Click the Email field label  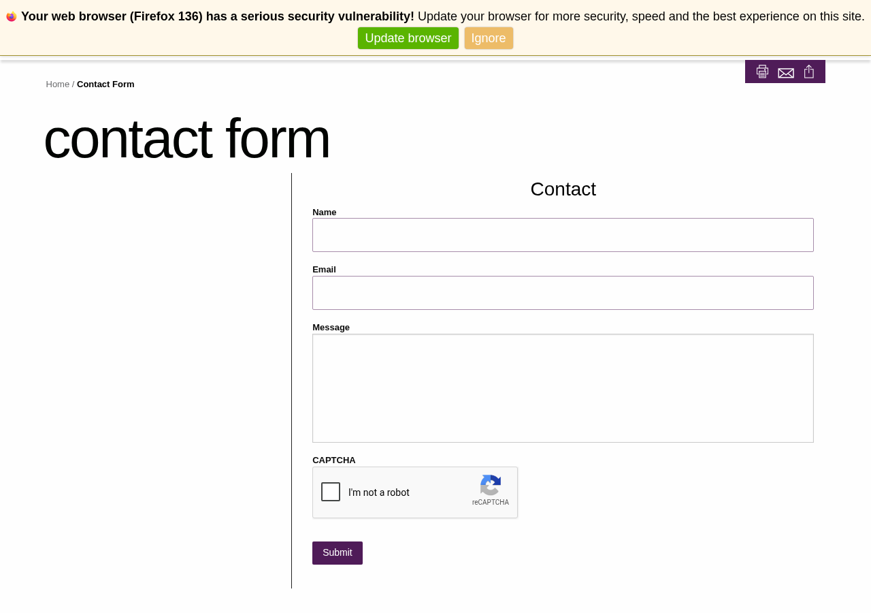(x=324, y=269)
